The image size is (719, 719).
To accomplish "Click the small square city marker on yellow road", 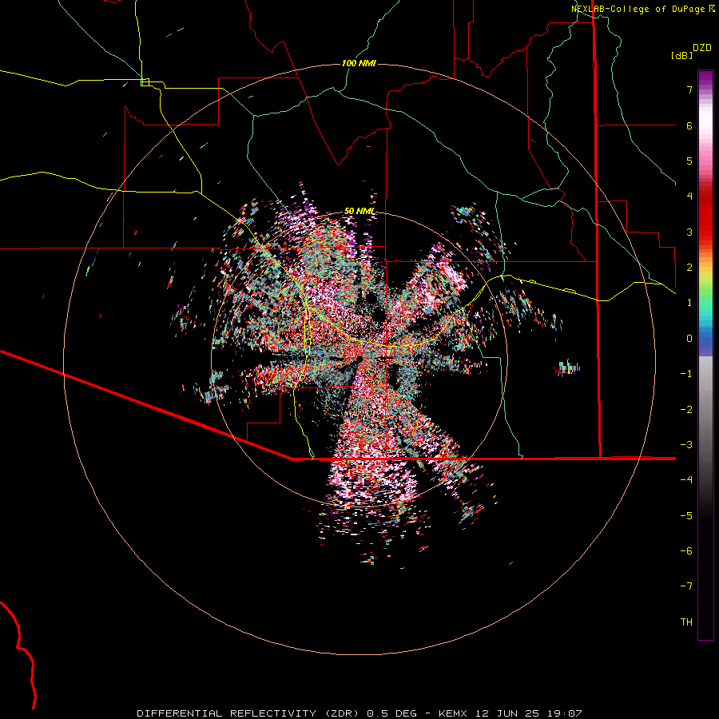I will click(x=145, y=82).
